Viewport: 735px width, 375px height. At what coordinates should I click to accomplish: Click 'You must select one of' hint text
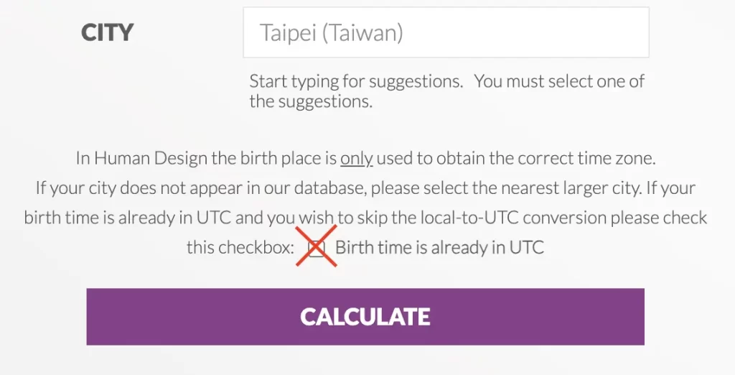pyautogui.click(x=559, y=81)
